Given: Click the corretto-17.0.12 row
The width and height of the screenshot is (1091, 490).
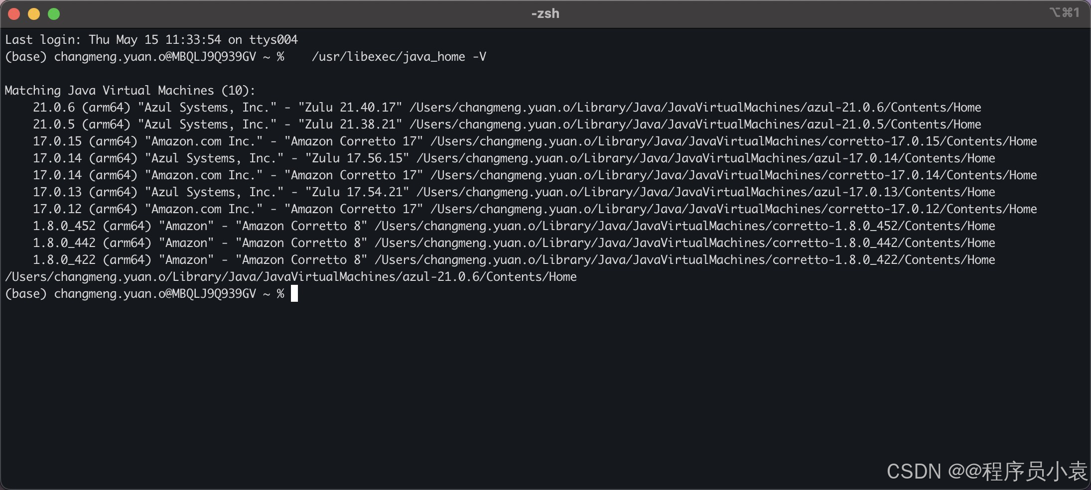Looking at the screenshot, I should tap(535, 209).
